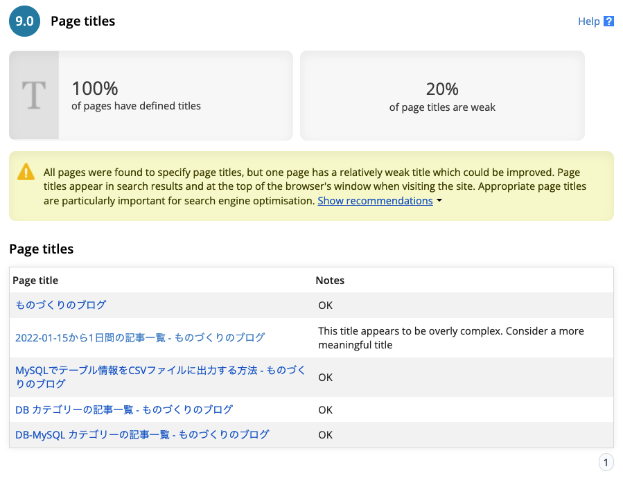Click the OK note in the DB-MySQL row

tap(325, 435)
